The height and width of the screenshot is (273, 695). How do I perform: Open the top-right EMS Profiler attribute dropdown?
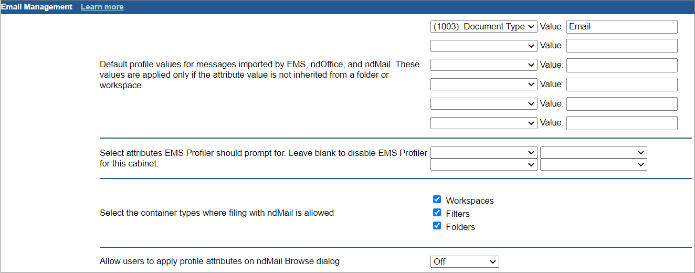[593, 152]
